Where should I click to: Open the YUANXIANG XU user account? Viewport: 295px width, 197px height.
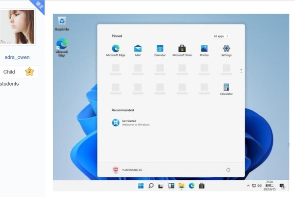point(127,170)
